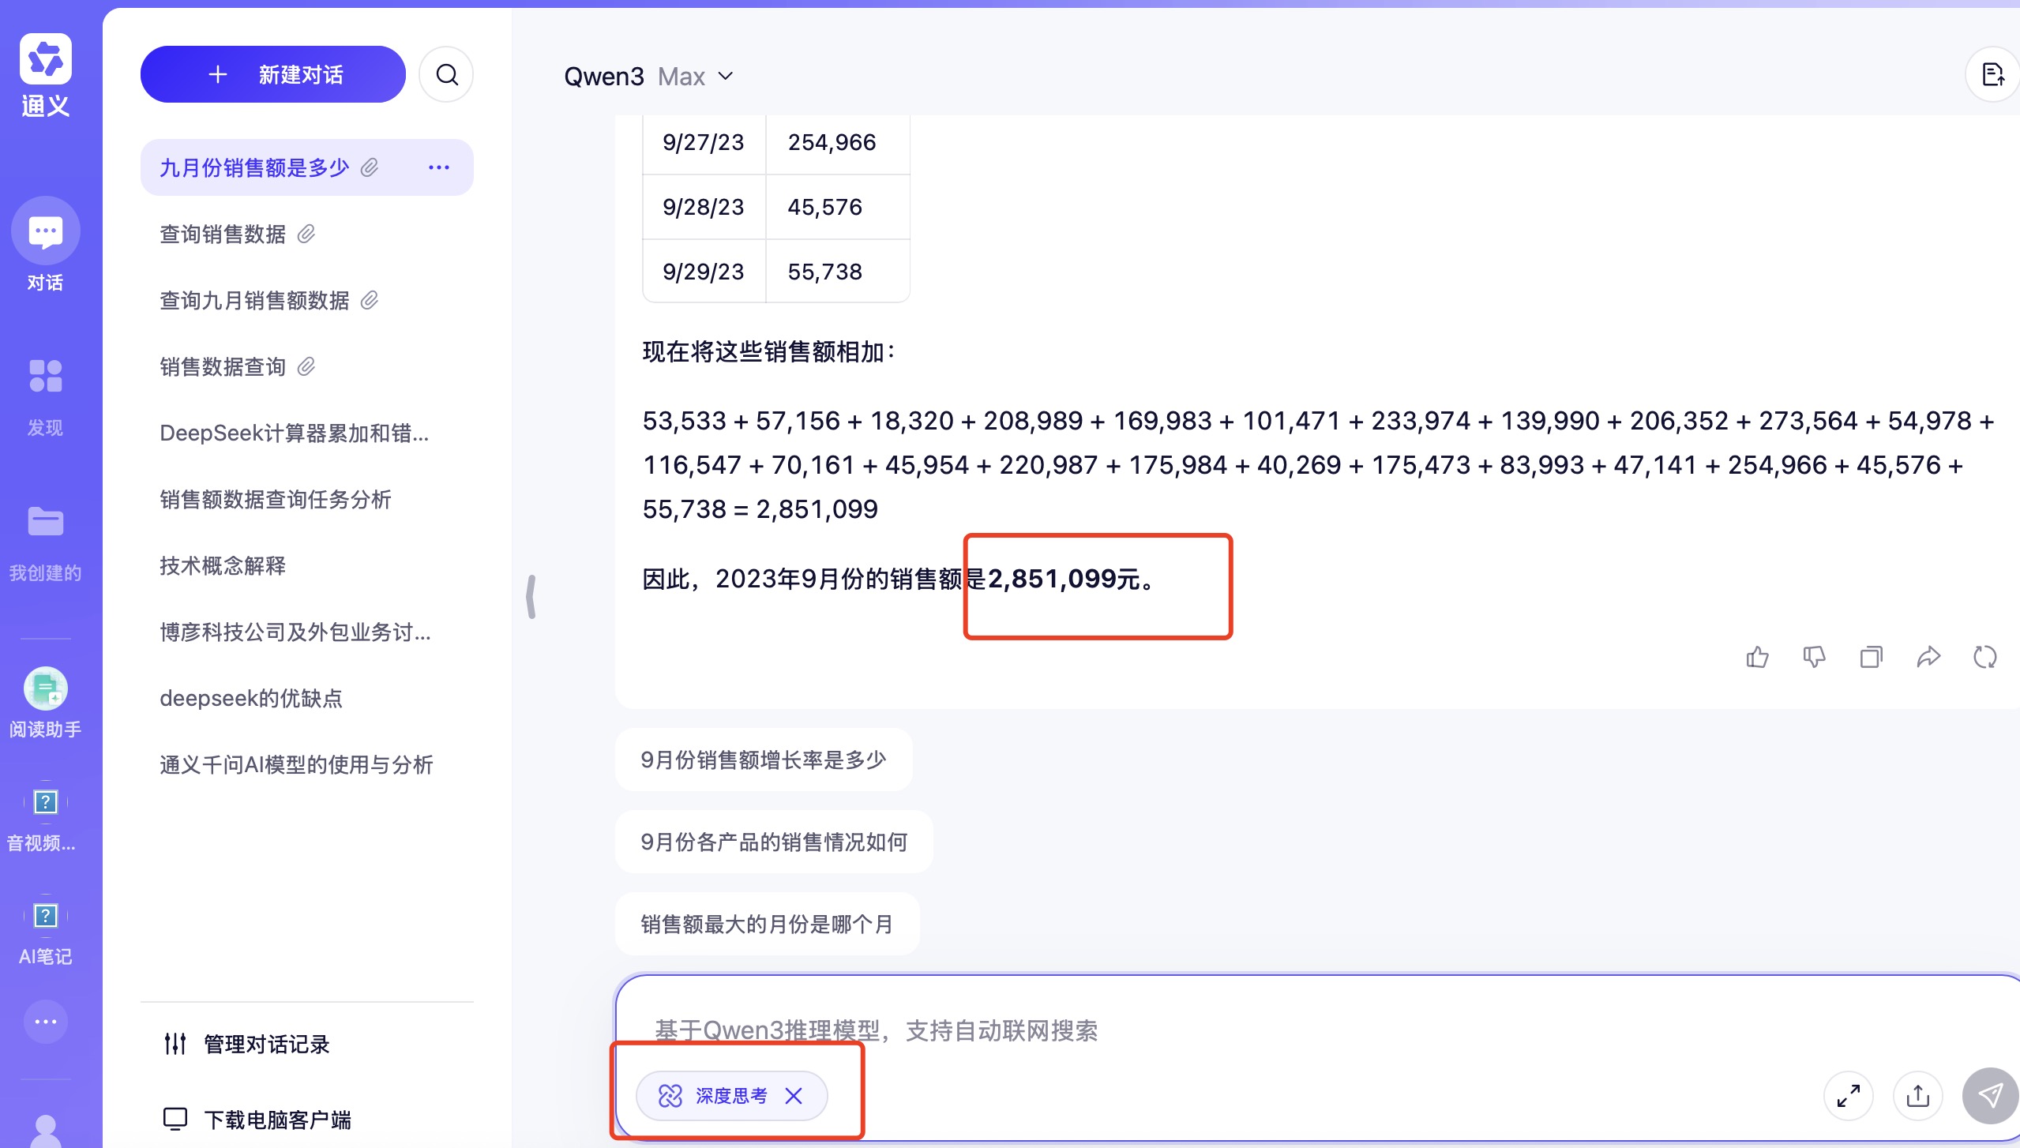
Task: Regenerate the answer with refresh icon
Action: (1984, 657)
